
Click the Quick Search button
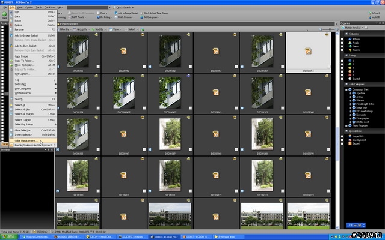pos(123,7)
